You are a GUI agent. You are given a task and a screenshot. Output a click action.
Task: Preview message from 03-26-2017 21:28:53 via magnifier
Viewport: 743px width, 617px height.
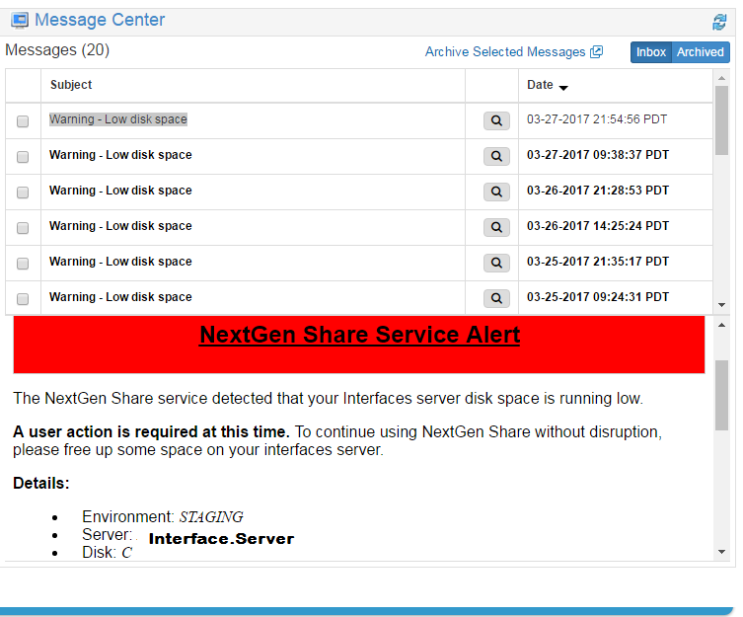point(496,192)
